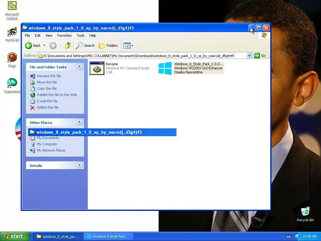
Task: Go up one folder level
Action: pos(68,46)
